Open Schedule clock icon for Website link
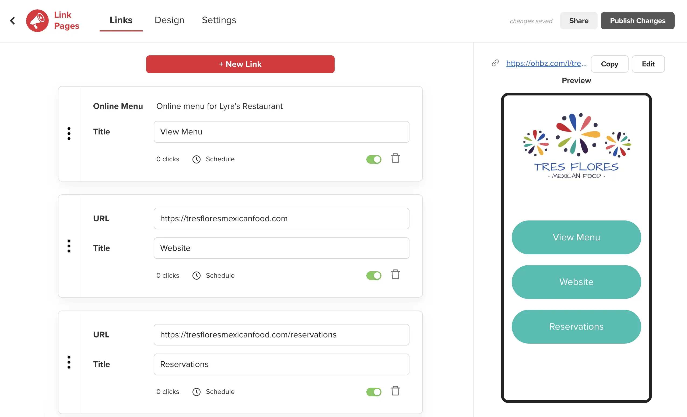687x417 pixels. [197, 276]
